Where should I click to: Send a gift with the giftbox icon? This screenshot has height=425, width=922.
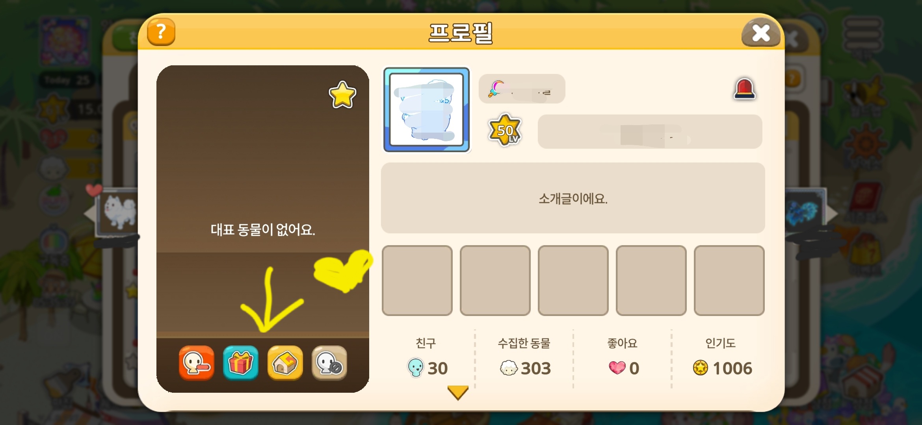[241, 363]
